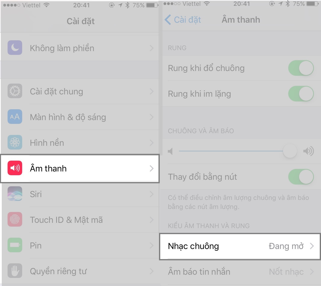Screen dimensions: 321x286
Task: Turn off Thay đổi bằng nút switch
Action: coord(301,177)
